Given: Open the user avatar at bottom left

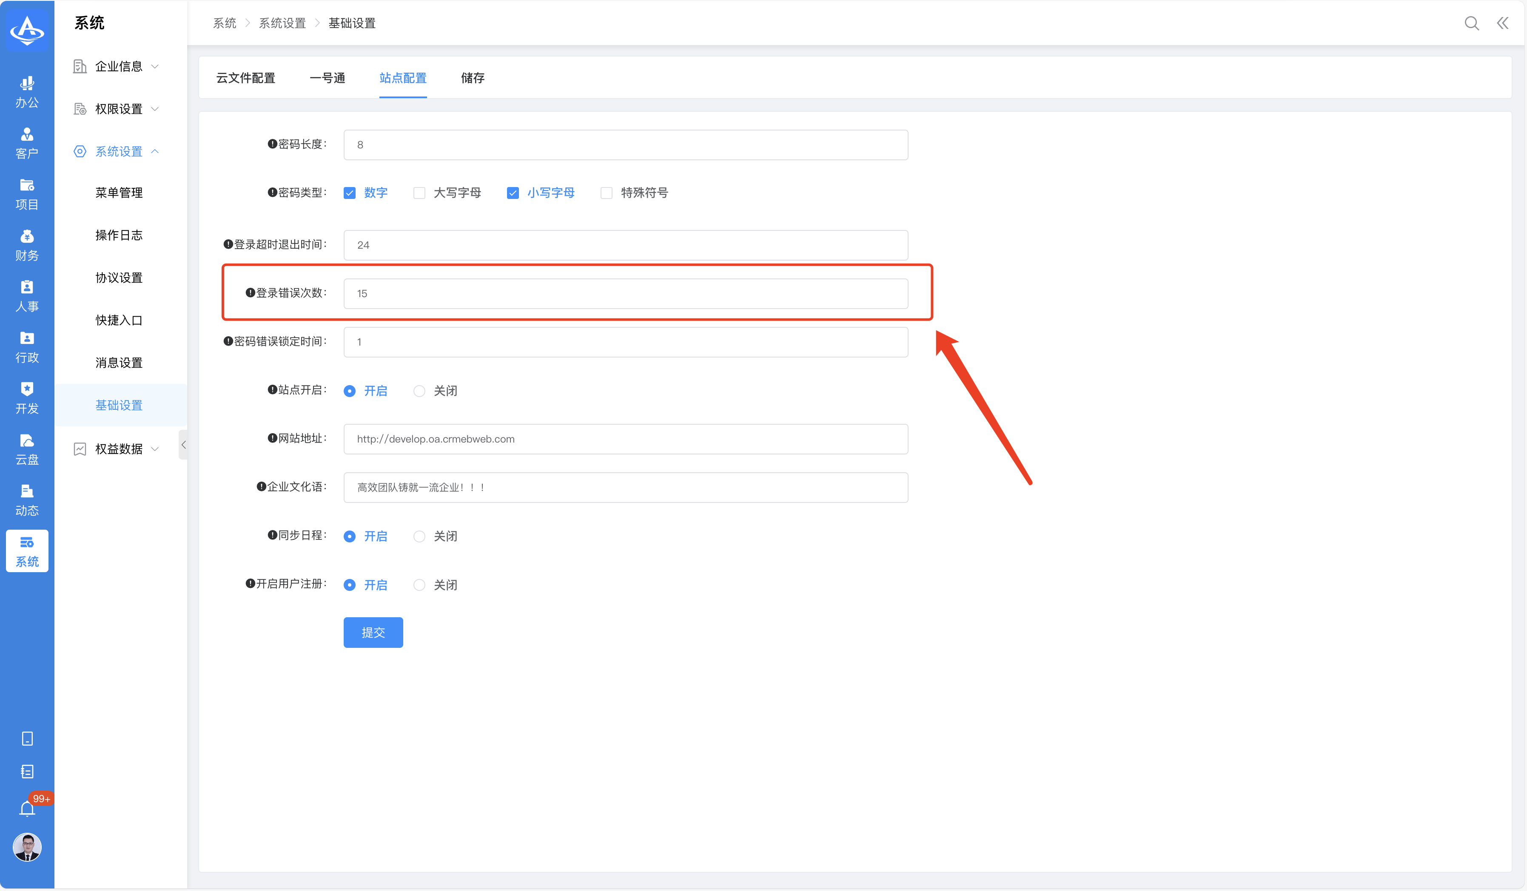Looking at the screenshot, I should tap(27, 846).
